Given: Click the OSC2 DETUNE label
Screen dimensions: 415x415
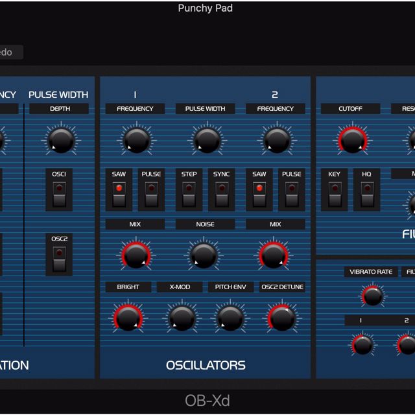Looking at the screenshot, I should [282, 287].
